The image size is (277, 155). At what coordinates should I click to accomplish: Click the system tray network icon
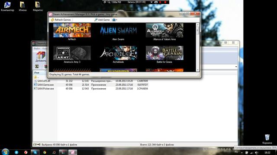[x=251, y=152]
